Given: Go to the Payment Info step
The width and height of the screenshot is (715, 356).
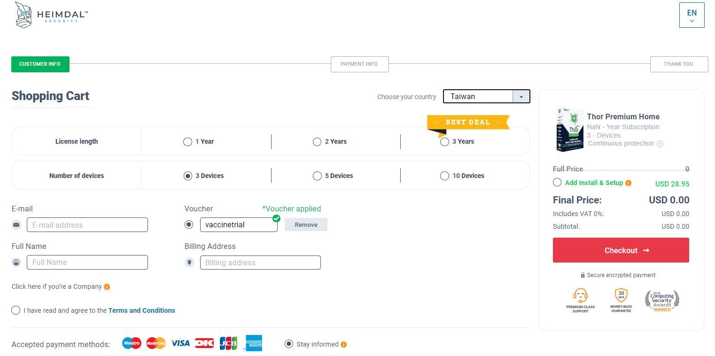Looking at the screenshot, I should (359, 64).
